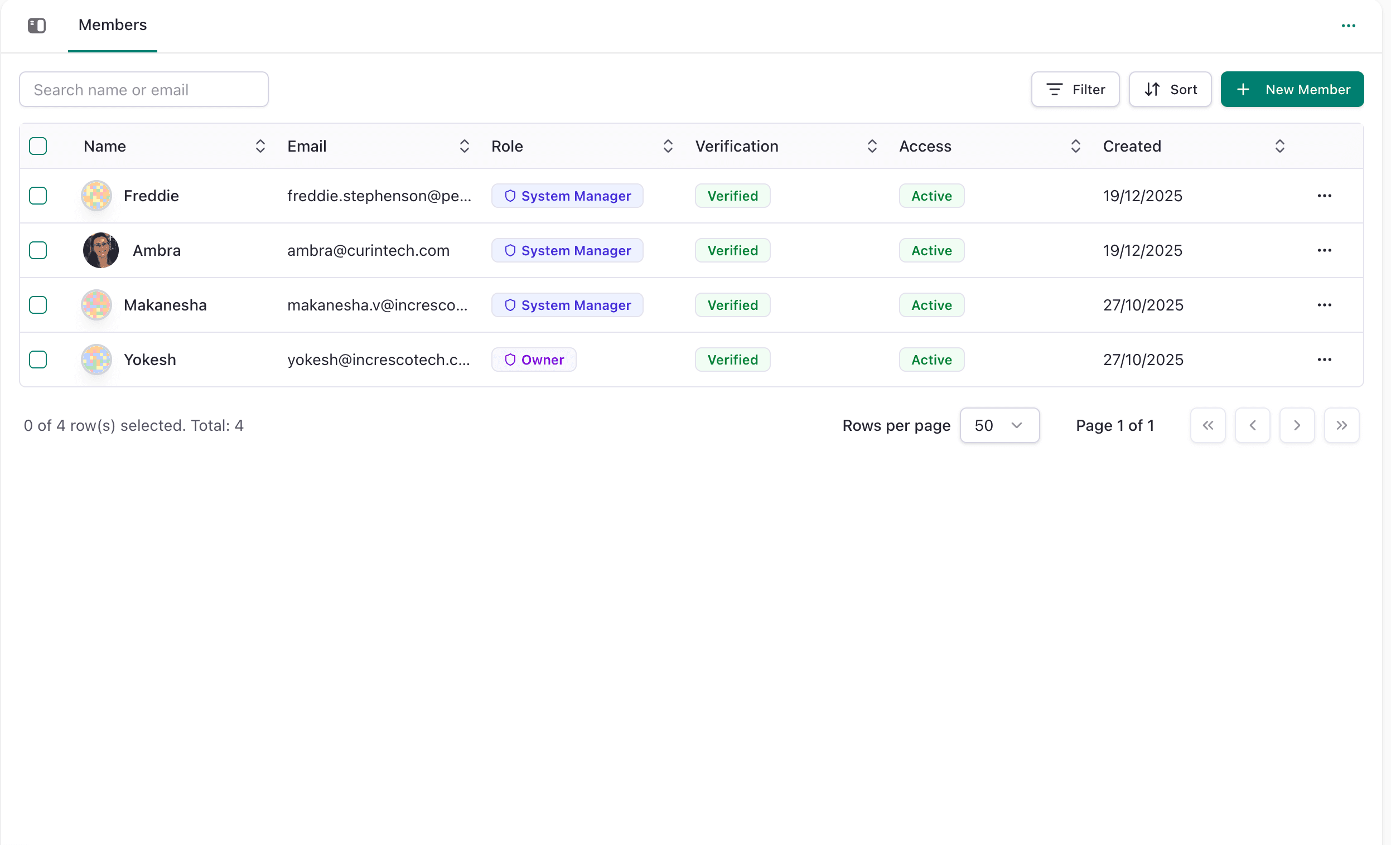This screenshot has height=845, width=1391.
Task: Focus the search name or email field
Action: pos(144,89)
